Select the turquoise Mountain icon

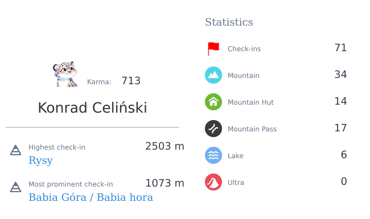click(213, 75)
